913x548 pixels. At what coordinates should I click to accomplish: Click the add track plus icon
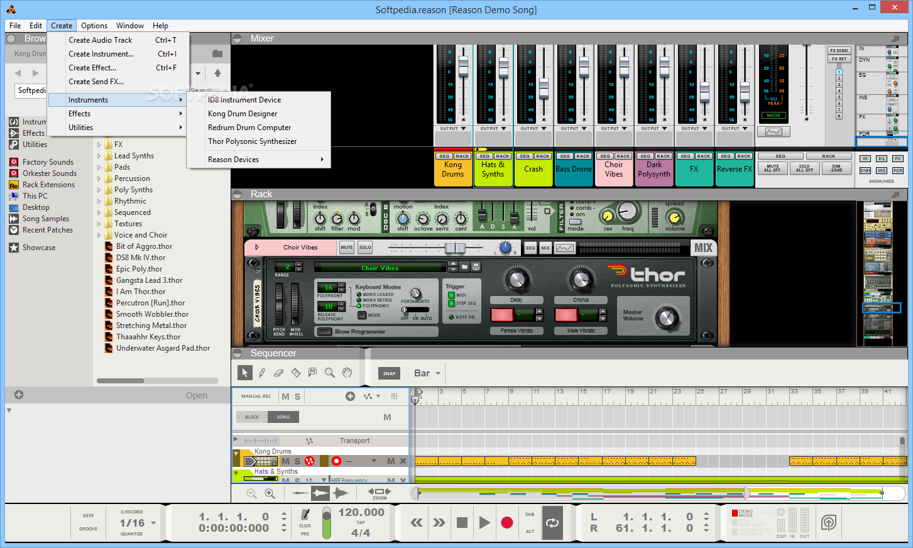350,396
